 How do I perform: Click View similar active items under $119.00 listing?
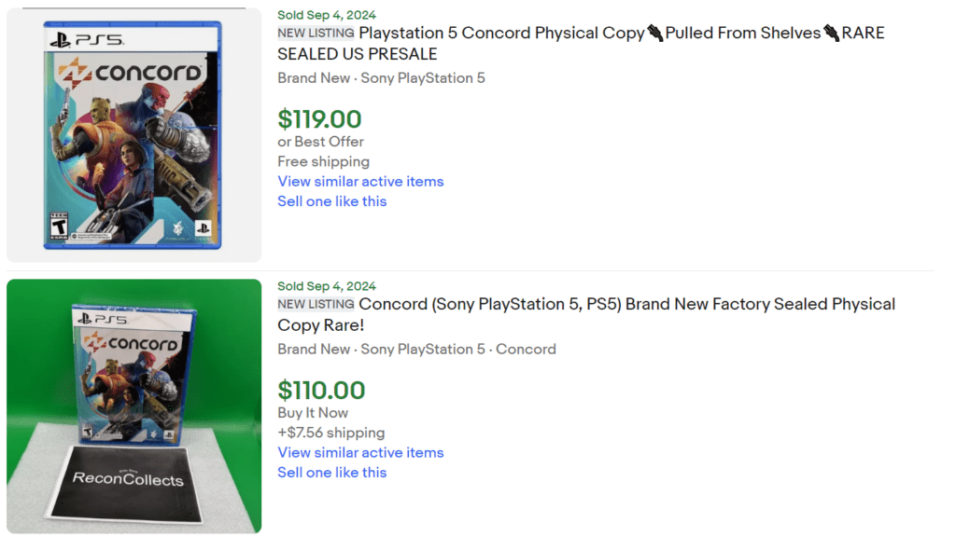[x=360, y=181]
